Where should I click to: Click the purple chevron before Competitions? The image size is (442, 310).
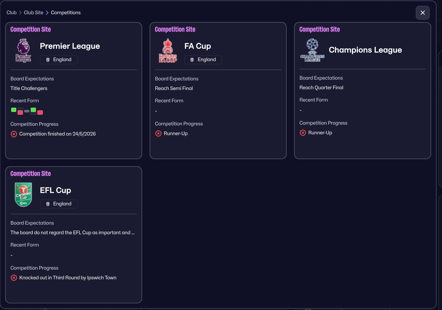pos(47,13)
